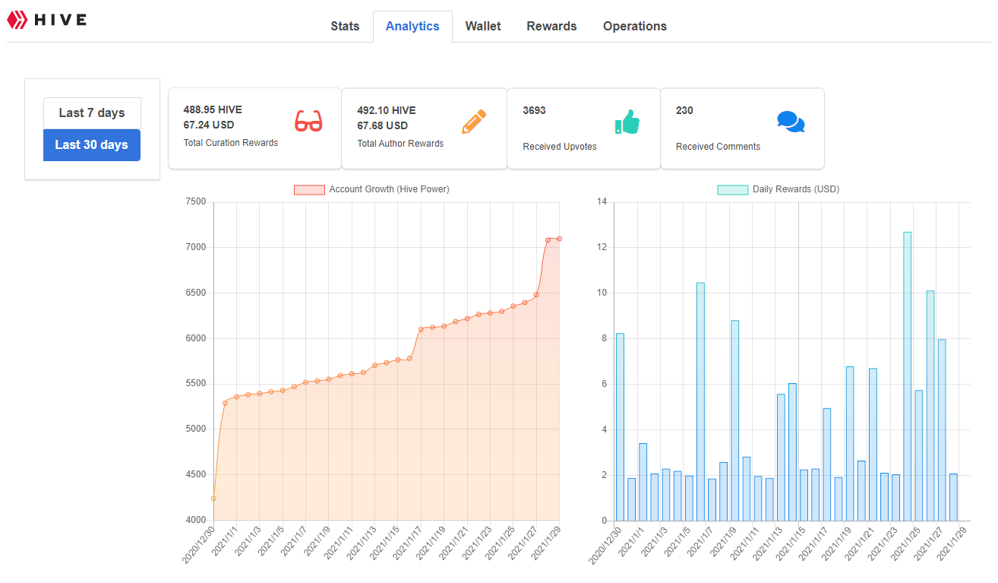
Task: Click the Total Curation Rewards label
Action: point(231,143)
